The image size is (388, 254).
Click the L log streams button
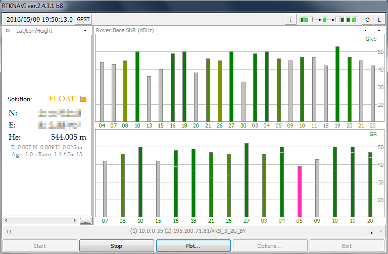(379, 20)
